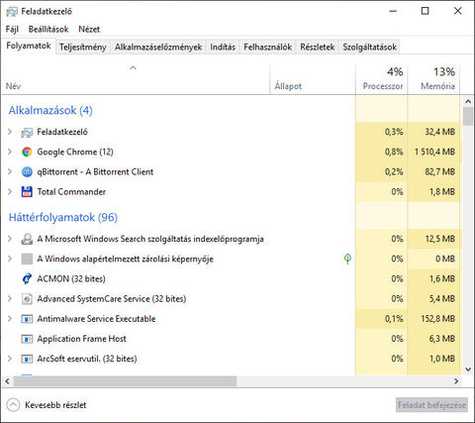Expand the Antimalware Service Executable entry
Viewport: 475px width, 423px height.
coord(10,319)
